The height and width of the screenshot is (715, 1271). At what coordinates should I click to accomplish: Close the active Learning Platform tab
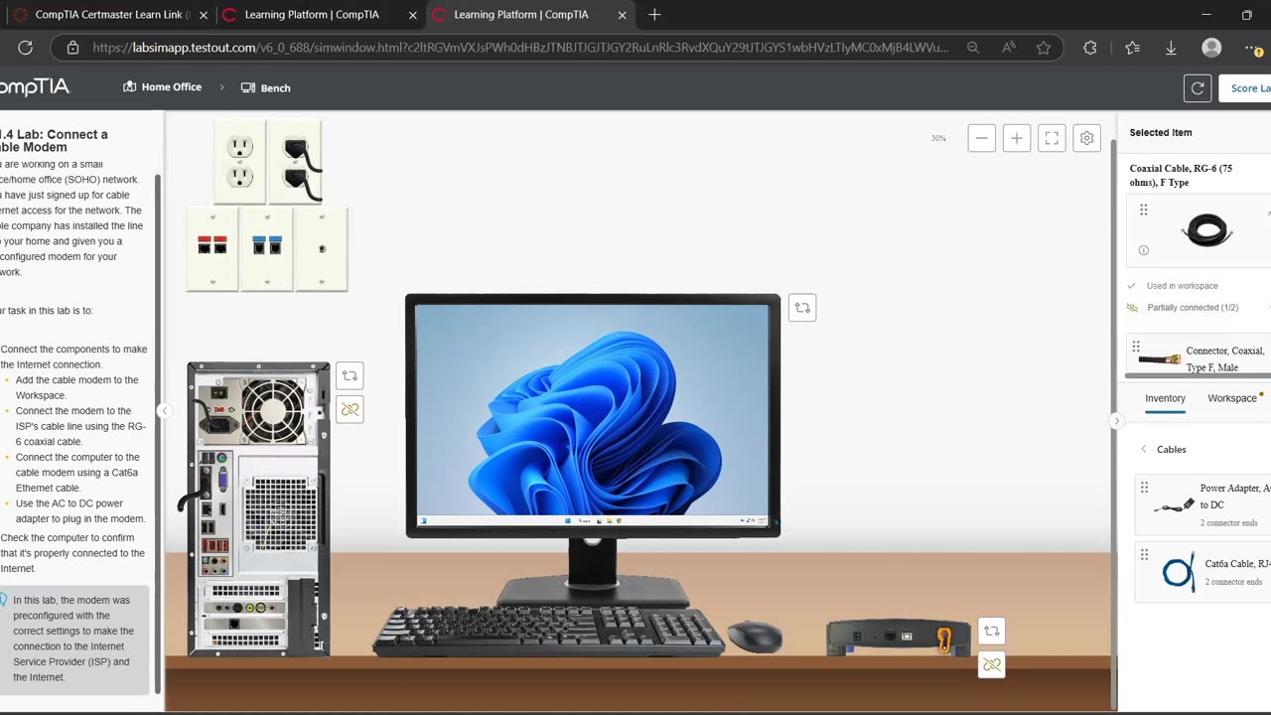point(623,15)
